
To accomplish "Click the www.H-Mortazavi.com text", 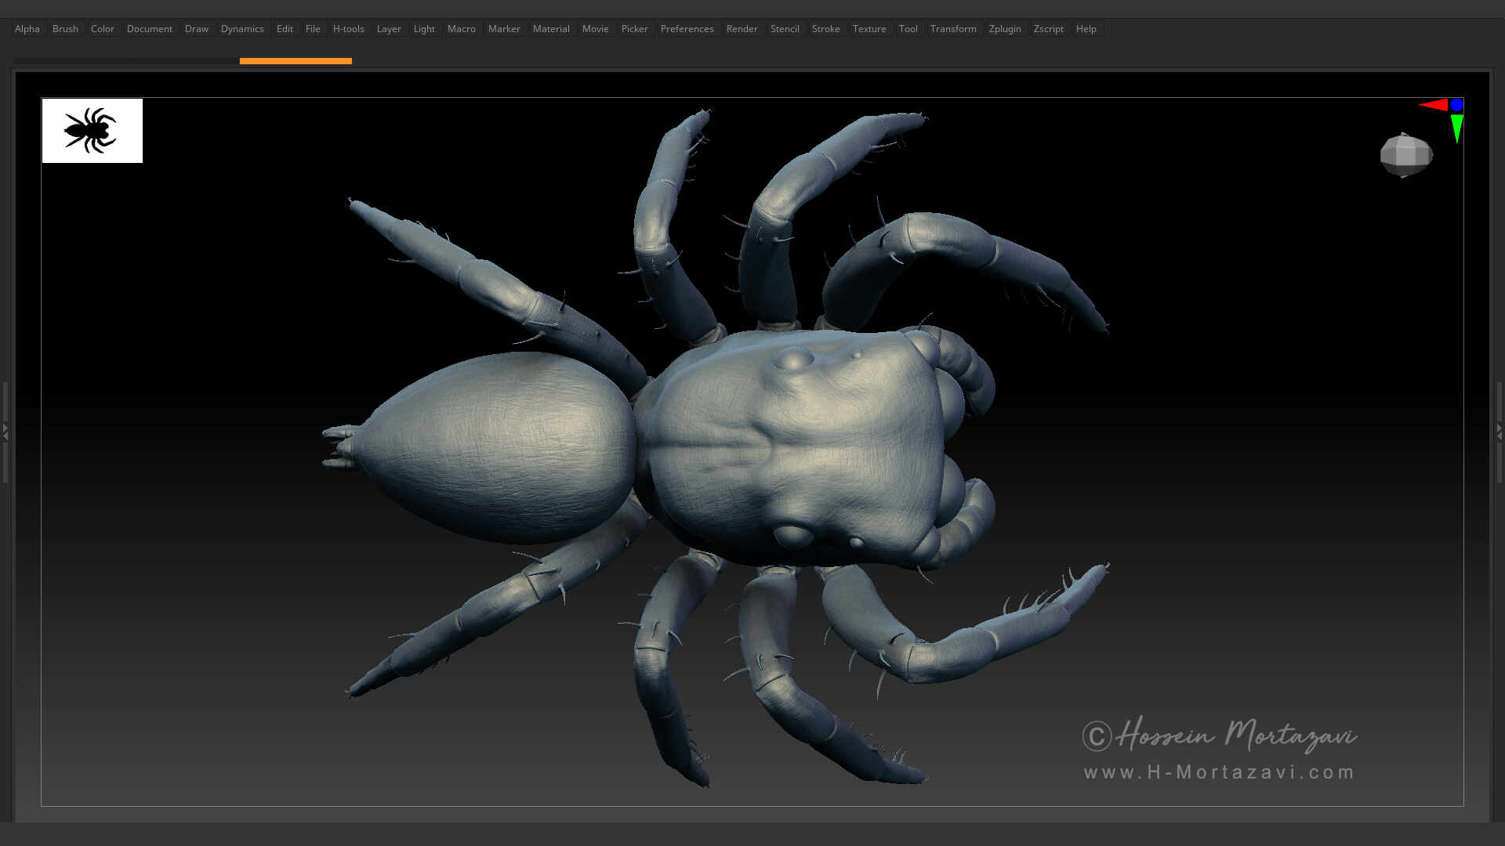I will click(x=1219, y=771).
